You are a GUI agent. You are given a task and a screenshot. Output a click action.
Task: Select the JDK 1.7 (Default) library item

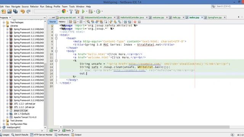[x=22, y=114]
